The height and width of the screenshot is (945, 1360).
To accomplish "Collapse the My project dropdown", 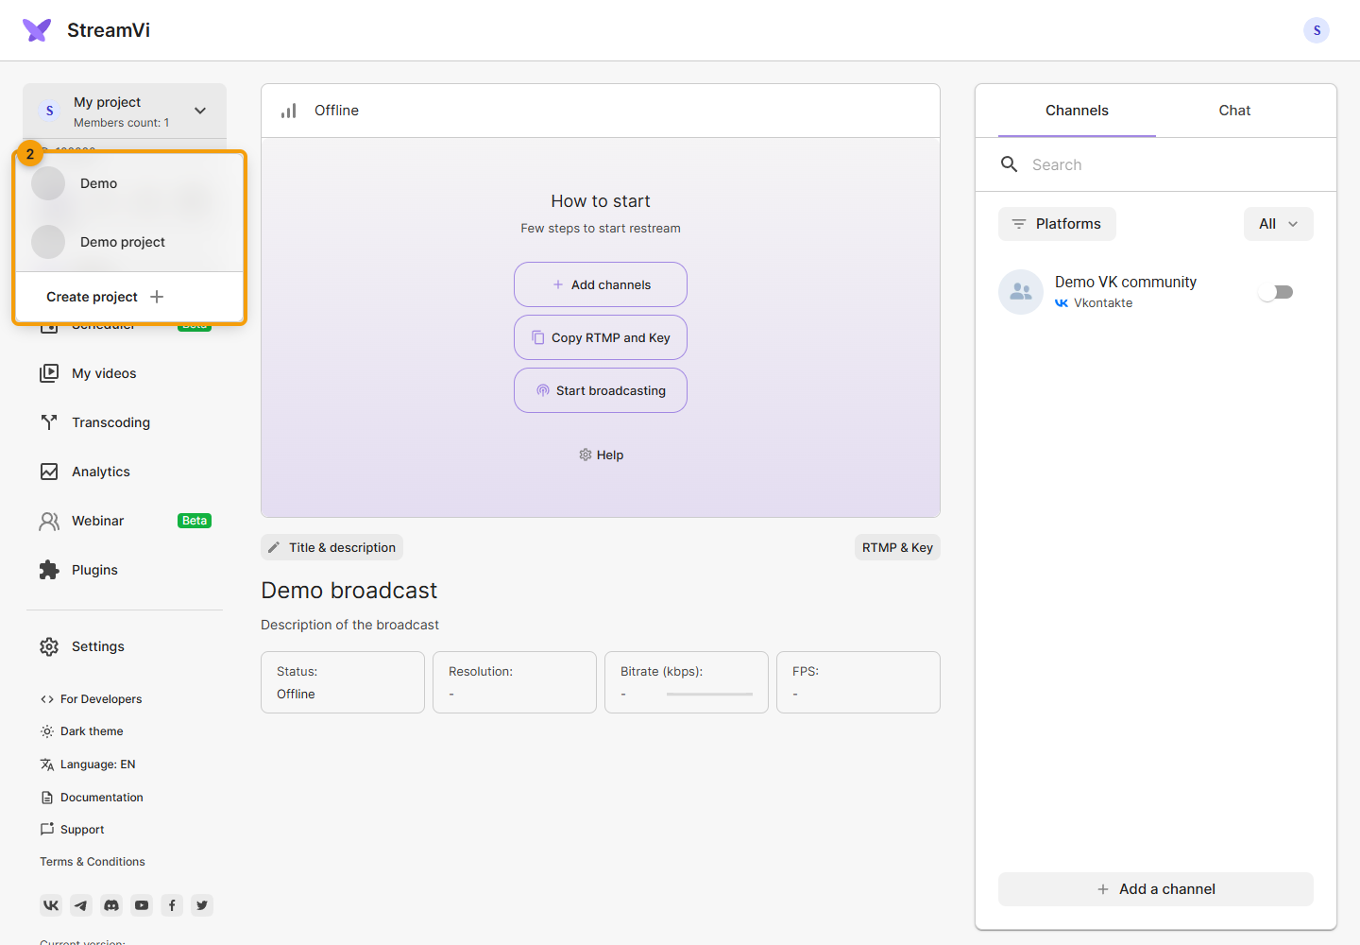I will pos(200,111).
